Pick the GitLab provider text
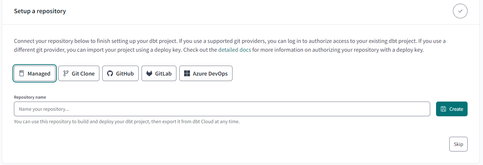This screenshot has width=483, height=165. 163,74
